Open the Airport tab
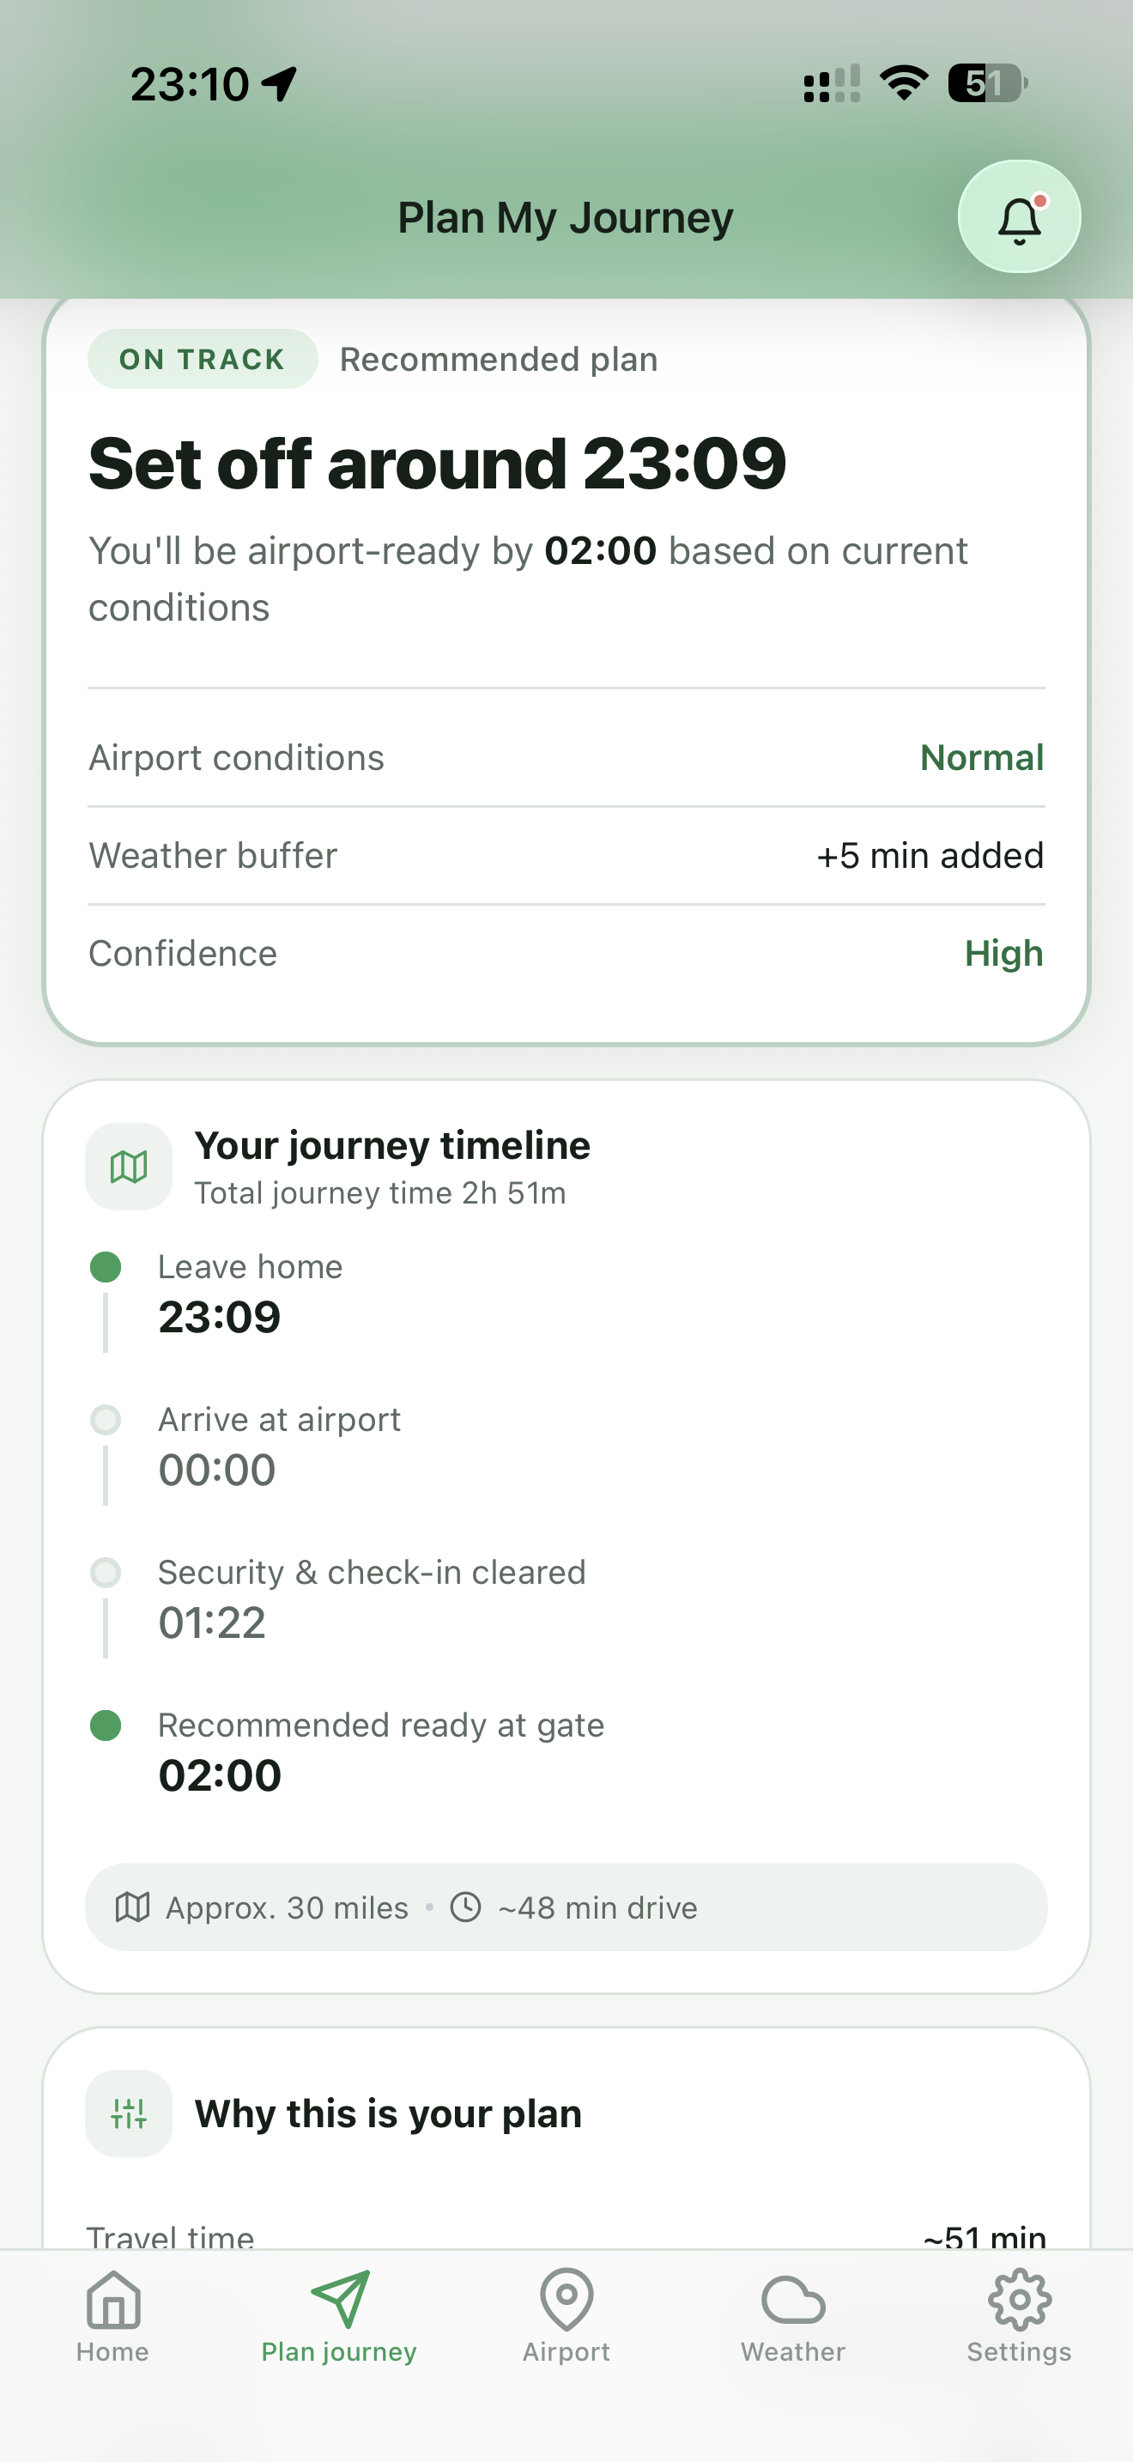This screenshot has height=2462, width=1133. [566, 2317]
